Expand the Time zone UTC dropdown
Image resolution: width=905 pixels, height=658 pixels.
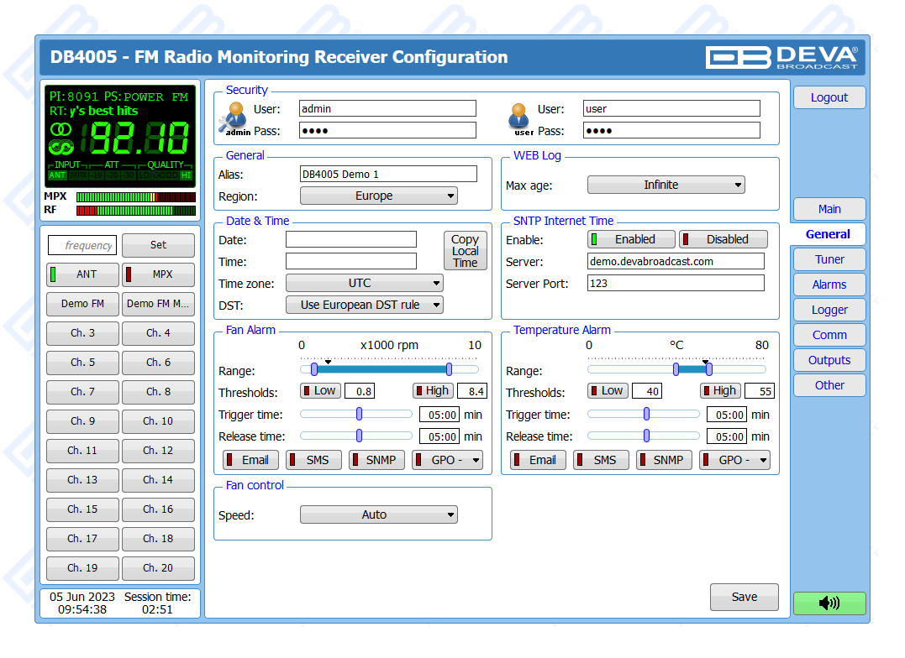pos(364,283)
